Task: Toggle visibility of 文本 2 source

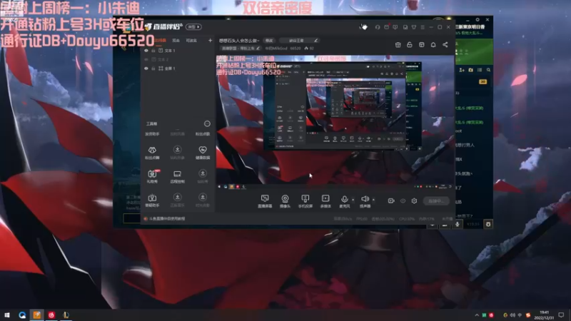Action: [146, 59]
